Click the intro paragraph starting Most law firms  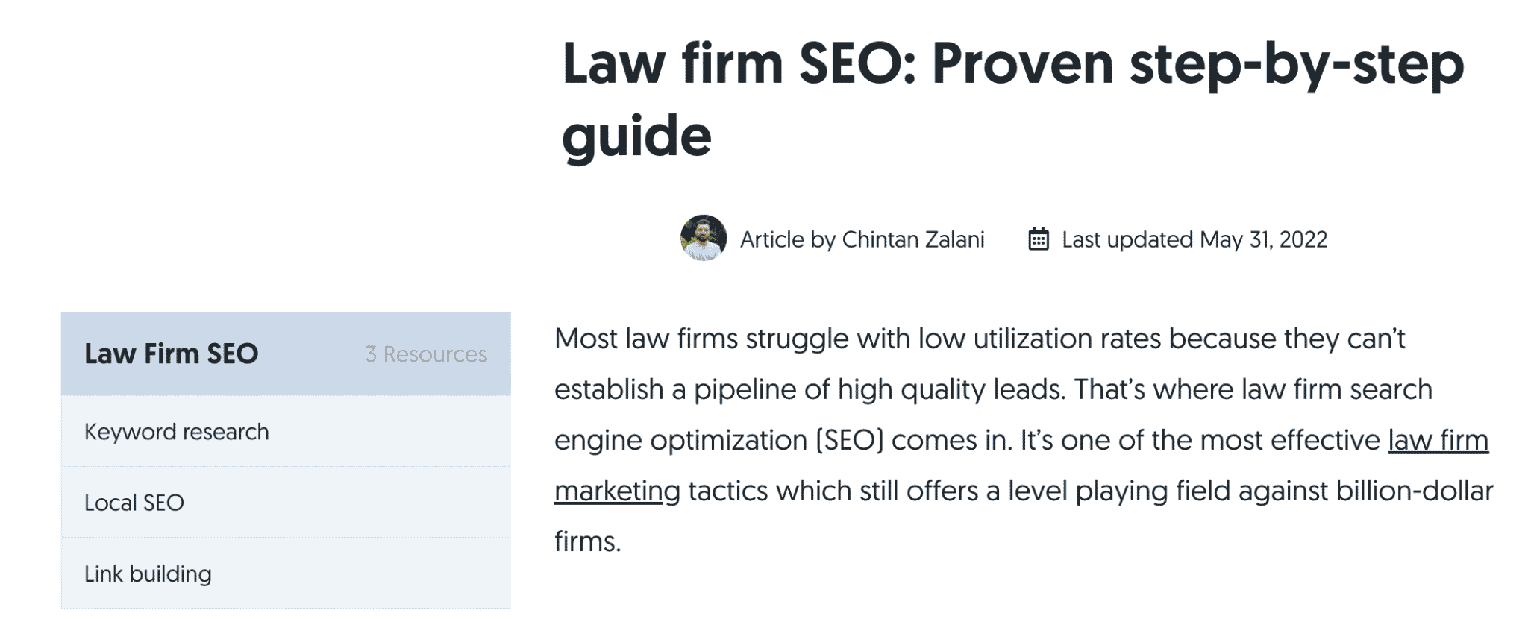tap(1024, 440)
